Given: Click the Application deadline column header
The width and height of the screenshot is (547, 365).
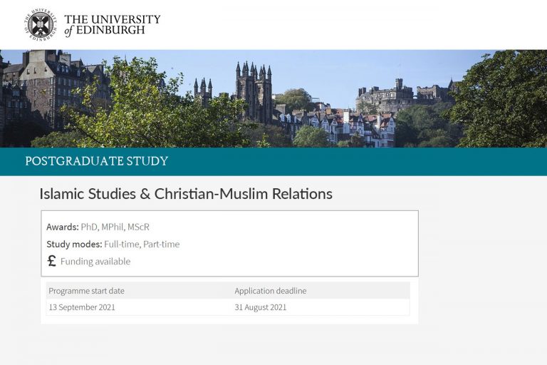Looking at the screenshot, I should click(271, 291).
